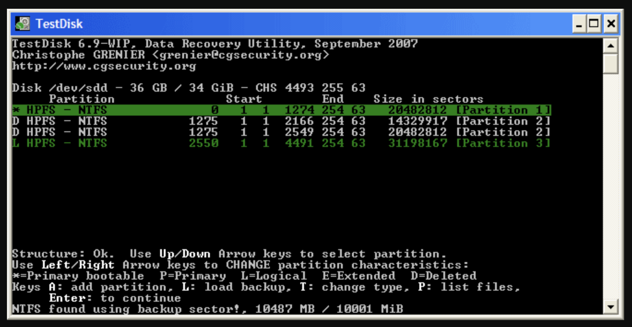Select the deleted Partition 2 ending at cylinder 2166
The height and width of the screenshot is (327, 632).
185,121
